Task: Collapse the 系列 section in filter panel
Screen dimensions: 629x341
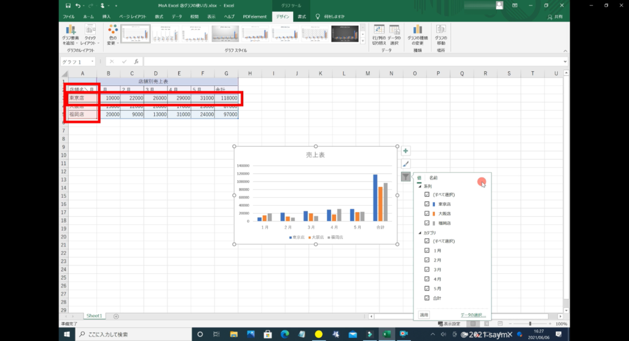Action: (420, 186)
